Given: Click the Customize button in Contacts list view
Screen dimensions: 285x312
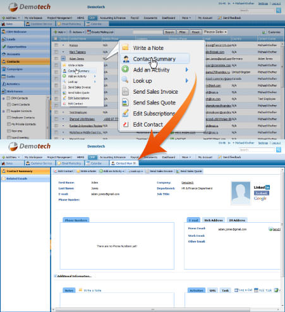Looking at the screenshot, I should click(x=271, y=32).
